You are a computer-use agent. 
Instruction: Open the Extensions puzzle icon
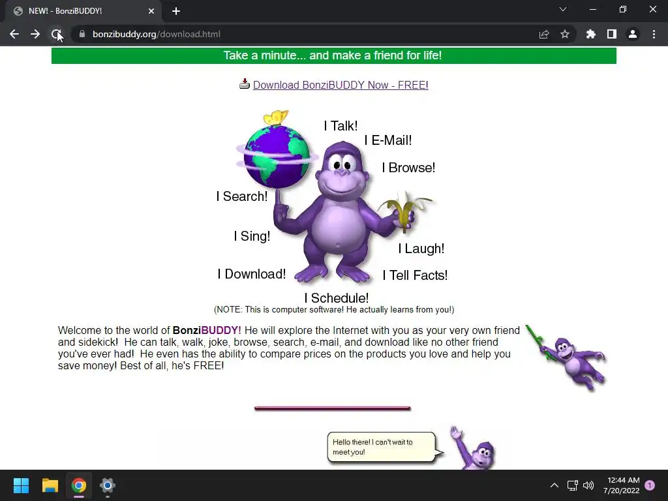(591, 34)
